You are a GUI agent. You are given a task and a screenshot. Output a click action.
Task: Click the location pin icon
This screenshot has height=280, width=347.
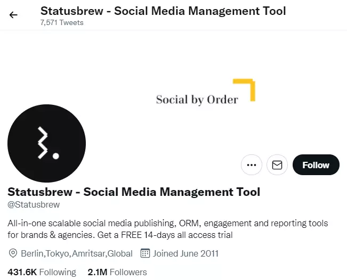click(x=13, y=253)
